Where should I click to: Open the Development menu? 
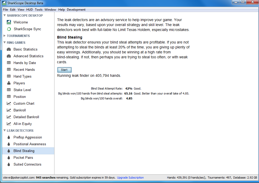click(76, 10)
